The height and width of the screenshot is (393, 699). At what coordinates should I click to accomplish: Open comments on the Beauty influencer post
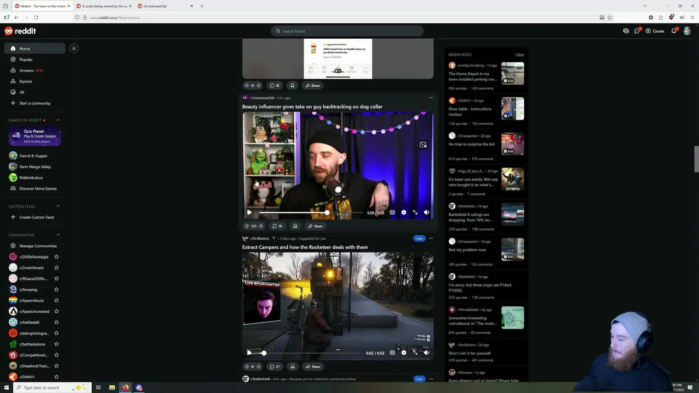277,226
